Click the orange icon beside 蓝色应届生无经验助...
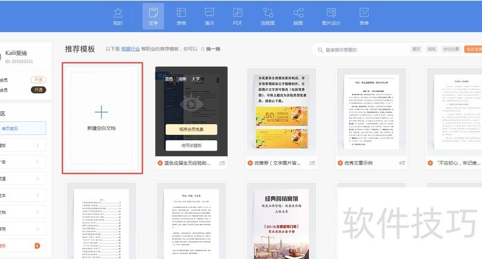482x259 pixels. click(160, 163)
